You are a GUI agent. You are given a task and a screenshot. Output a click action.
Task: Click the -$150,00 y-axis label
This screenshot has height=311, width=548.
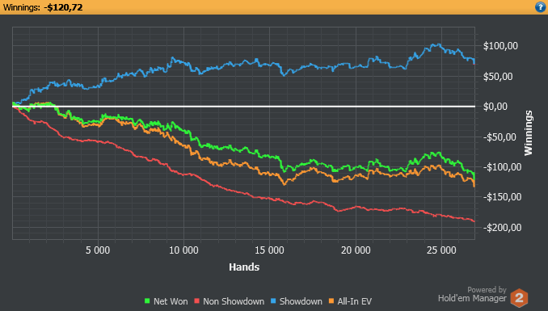coord(502,197)
